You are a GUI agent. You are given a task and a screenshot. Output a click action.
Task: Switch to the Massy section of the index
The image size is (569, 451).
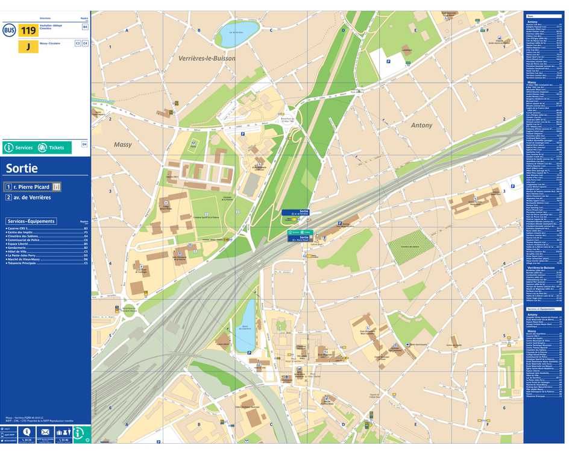pos(532,83)
